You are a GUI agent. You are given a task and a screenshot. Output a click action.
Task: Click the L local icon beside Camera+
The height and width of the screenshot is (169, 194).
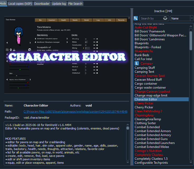pyautogui.click(x=137, y=64)
